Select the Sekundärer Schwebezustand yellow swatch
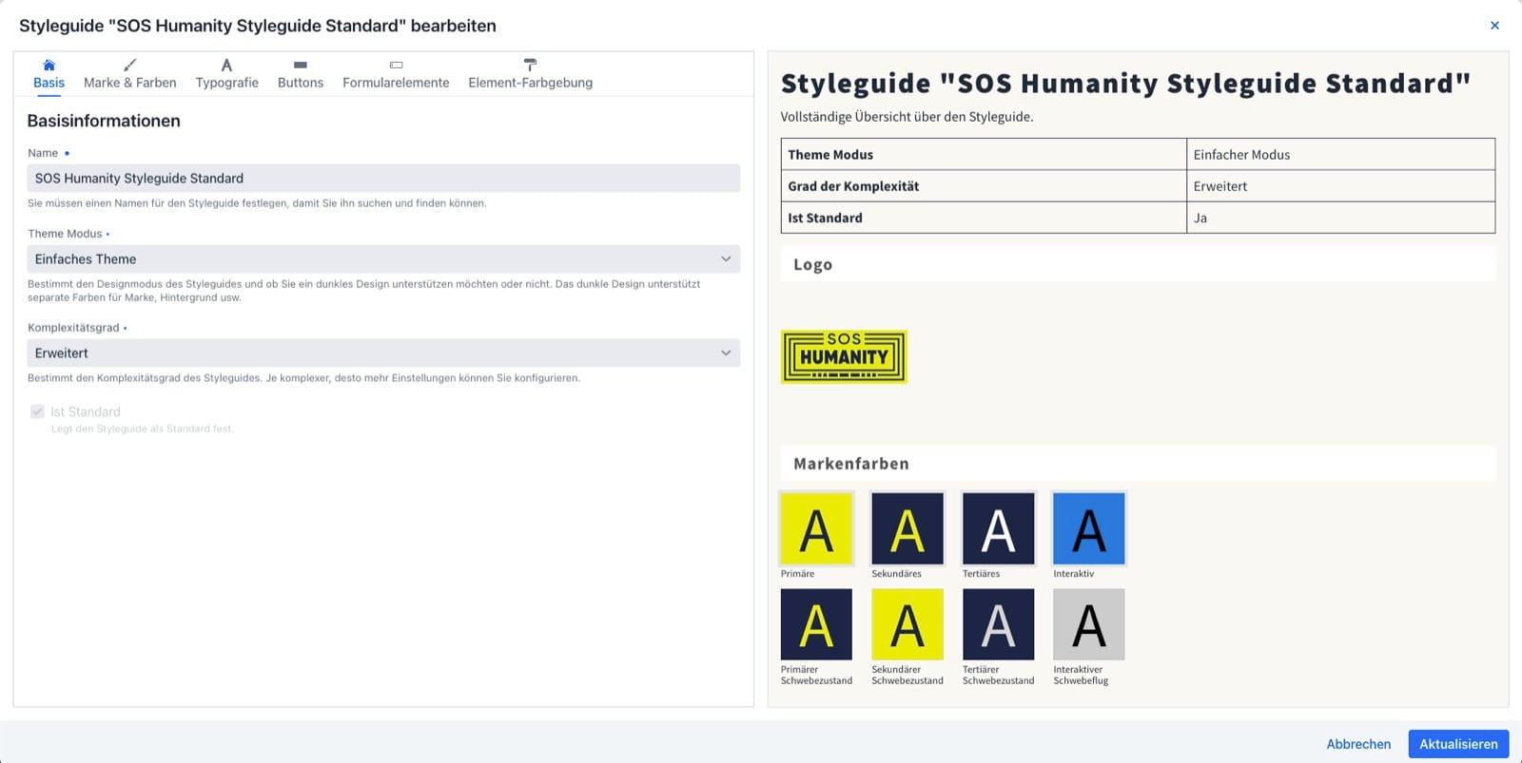The image size is (1522, 763). point(907,624)
